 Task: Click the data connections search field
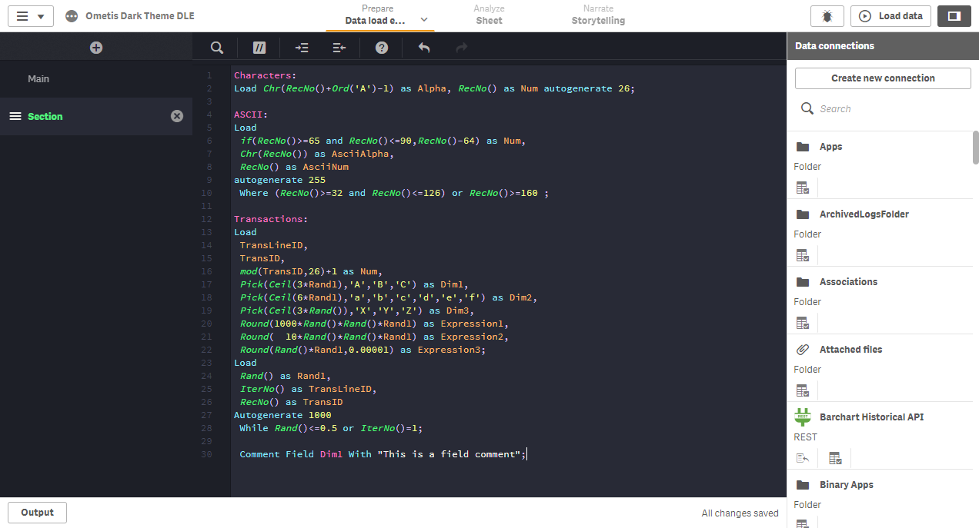coord(882,108)
